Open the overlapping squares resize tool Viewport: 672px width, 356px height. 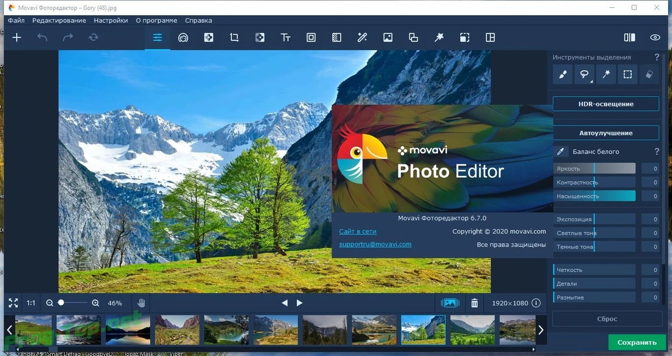tap(413, 38)
